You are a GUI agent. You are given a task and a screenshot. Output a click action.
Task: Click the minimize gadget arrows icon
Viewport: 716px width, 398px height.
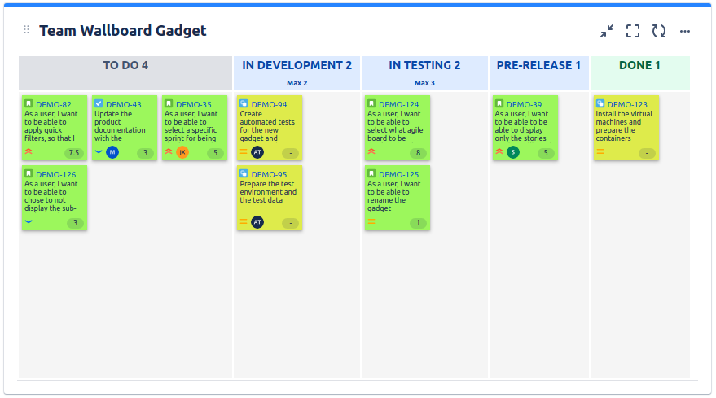point(607,31)
